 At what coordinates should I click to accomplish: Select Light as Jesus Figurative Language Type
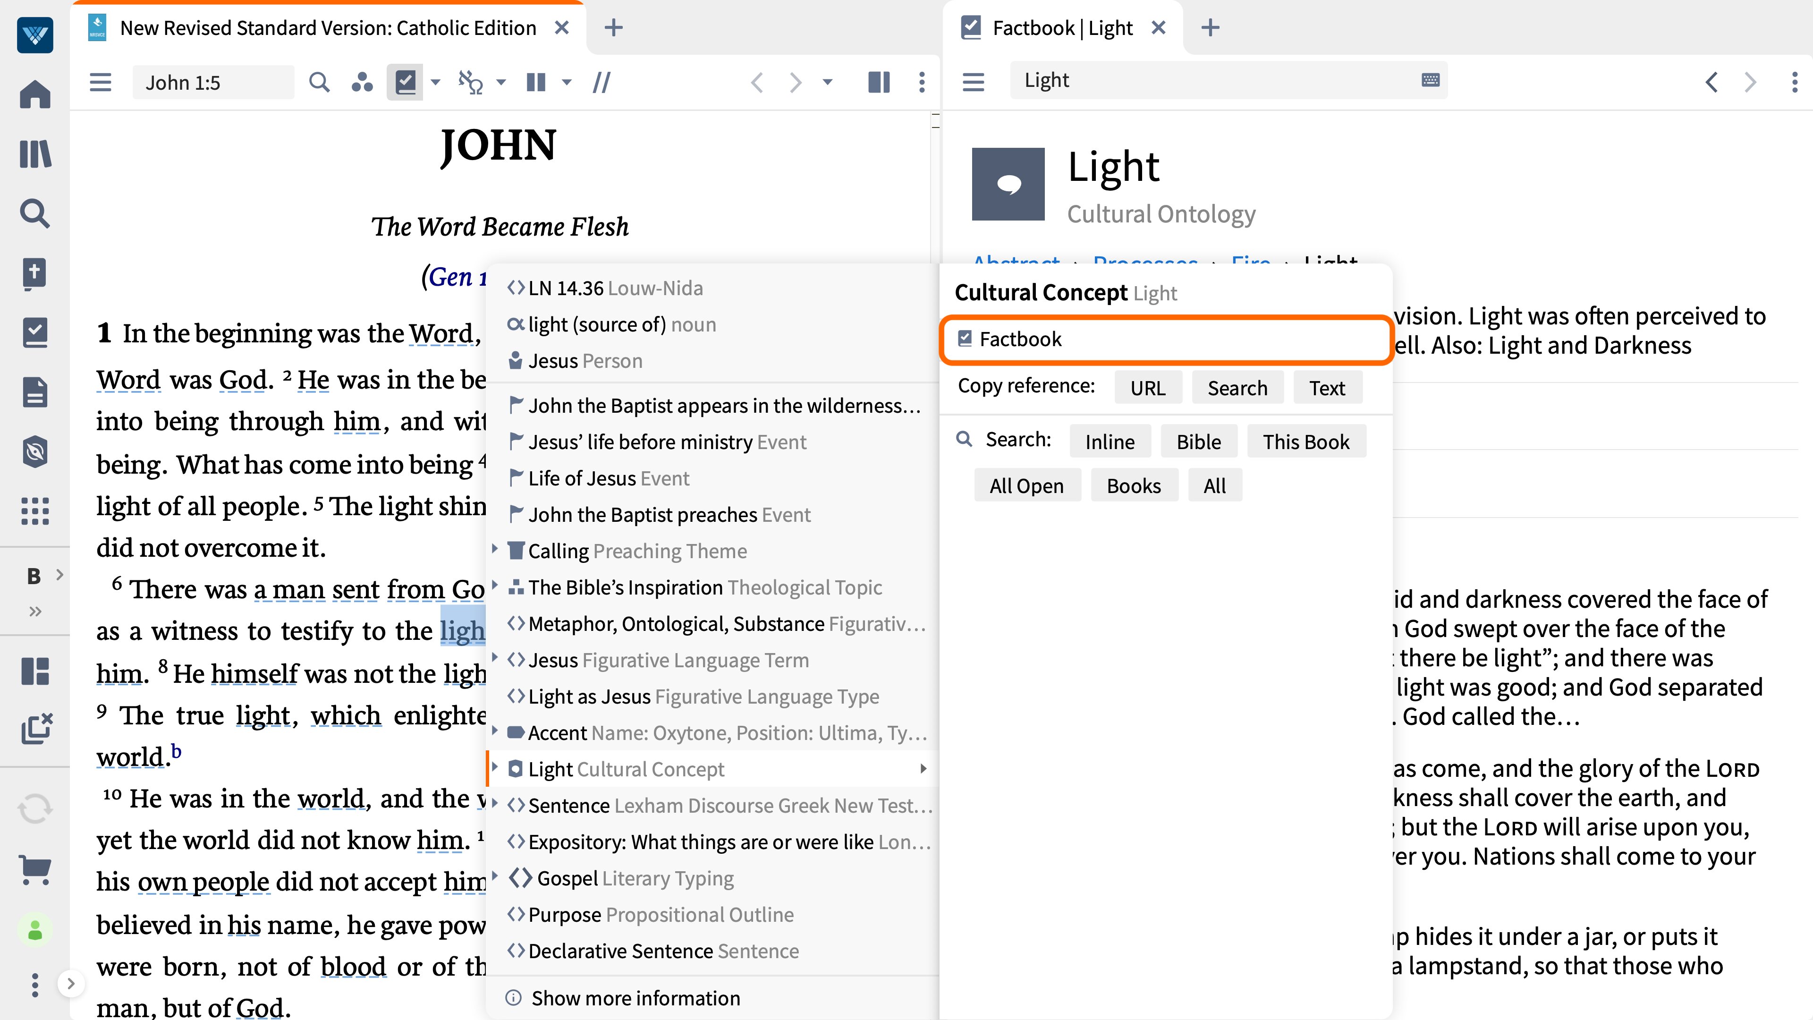(x=712, y=696)
